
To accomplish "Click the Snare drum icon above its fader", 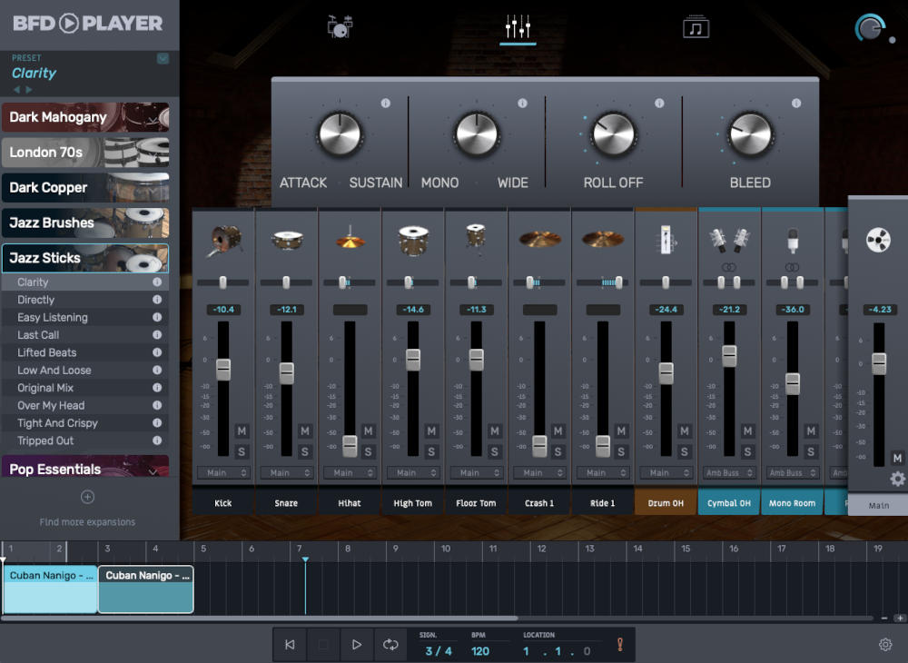I will tap(286, 238).
